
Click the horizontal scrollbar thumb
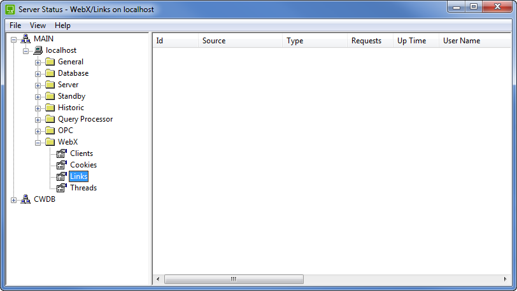point(234,279)
